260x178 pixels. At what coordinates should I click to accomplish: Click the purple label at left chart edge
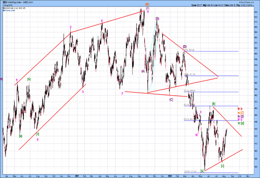point(1,79)
